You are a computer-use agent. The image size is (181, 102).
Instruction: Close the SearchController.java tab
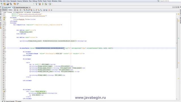pyautogui.click(x=30, y=7)
